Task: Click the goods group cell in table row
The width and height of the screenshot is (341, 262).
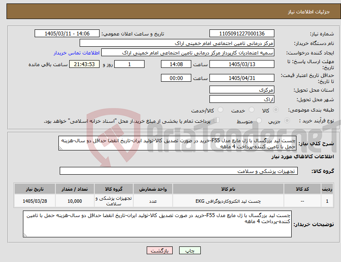Action: [114, 201]
